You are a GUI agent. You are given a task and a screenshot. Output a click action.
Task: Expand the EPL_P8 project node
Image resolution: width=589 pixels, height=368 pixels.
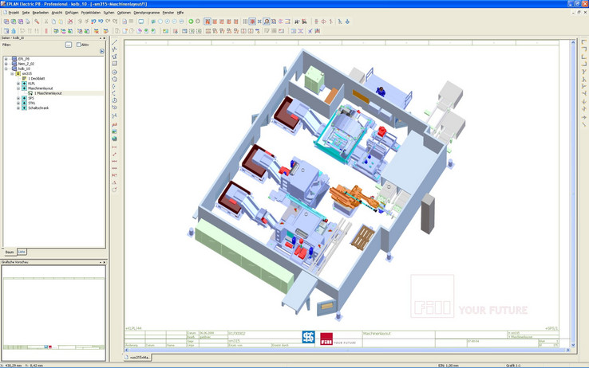click(6, 59)
